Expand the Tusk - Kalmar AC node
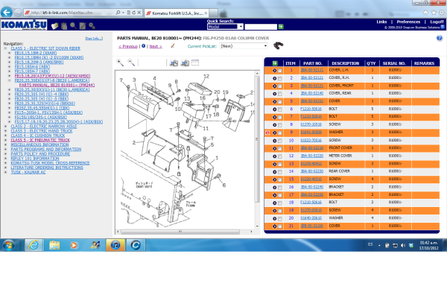447x283 pixels. coord(5,172)
